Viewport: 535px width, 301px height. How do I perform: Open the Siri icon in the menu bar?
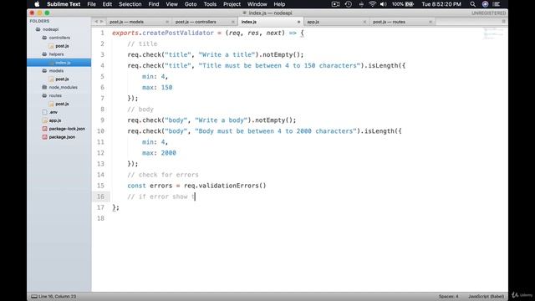click(485, 4)
